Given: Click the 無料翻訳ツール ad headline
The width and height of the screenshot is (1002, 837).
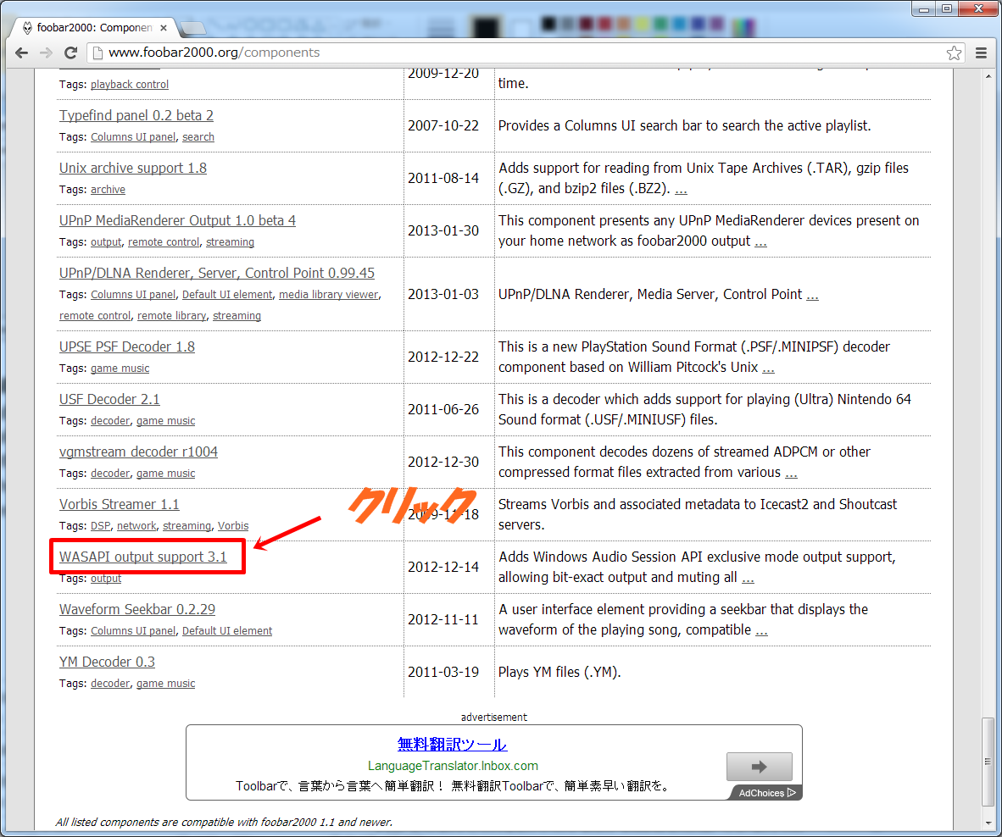Looking at the screenshot, I should (452, 745).
